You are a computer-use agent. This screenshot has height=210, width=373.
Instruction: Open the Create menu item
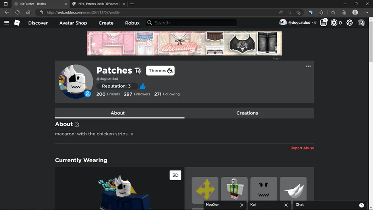pyautogui.click(x=106, y=23)
